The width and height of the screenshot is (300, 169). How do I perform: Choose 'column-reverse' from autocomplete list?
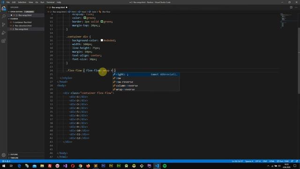tap(146, 85)
